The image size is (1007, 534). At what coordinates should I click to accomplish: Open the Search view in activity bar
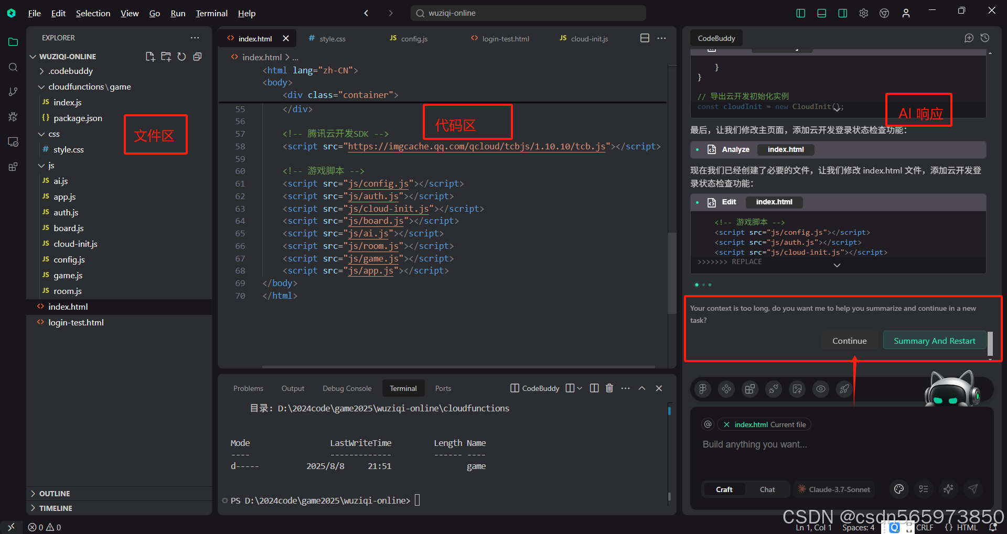(x=13, y=67)
